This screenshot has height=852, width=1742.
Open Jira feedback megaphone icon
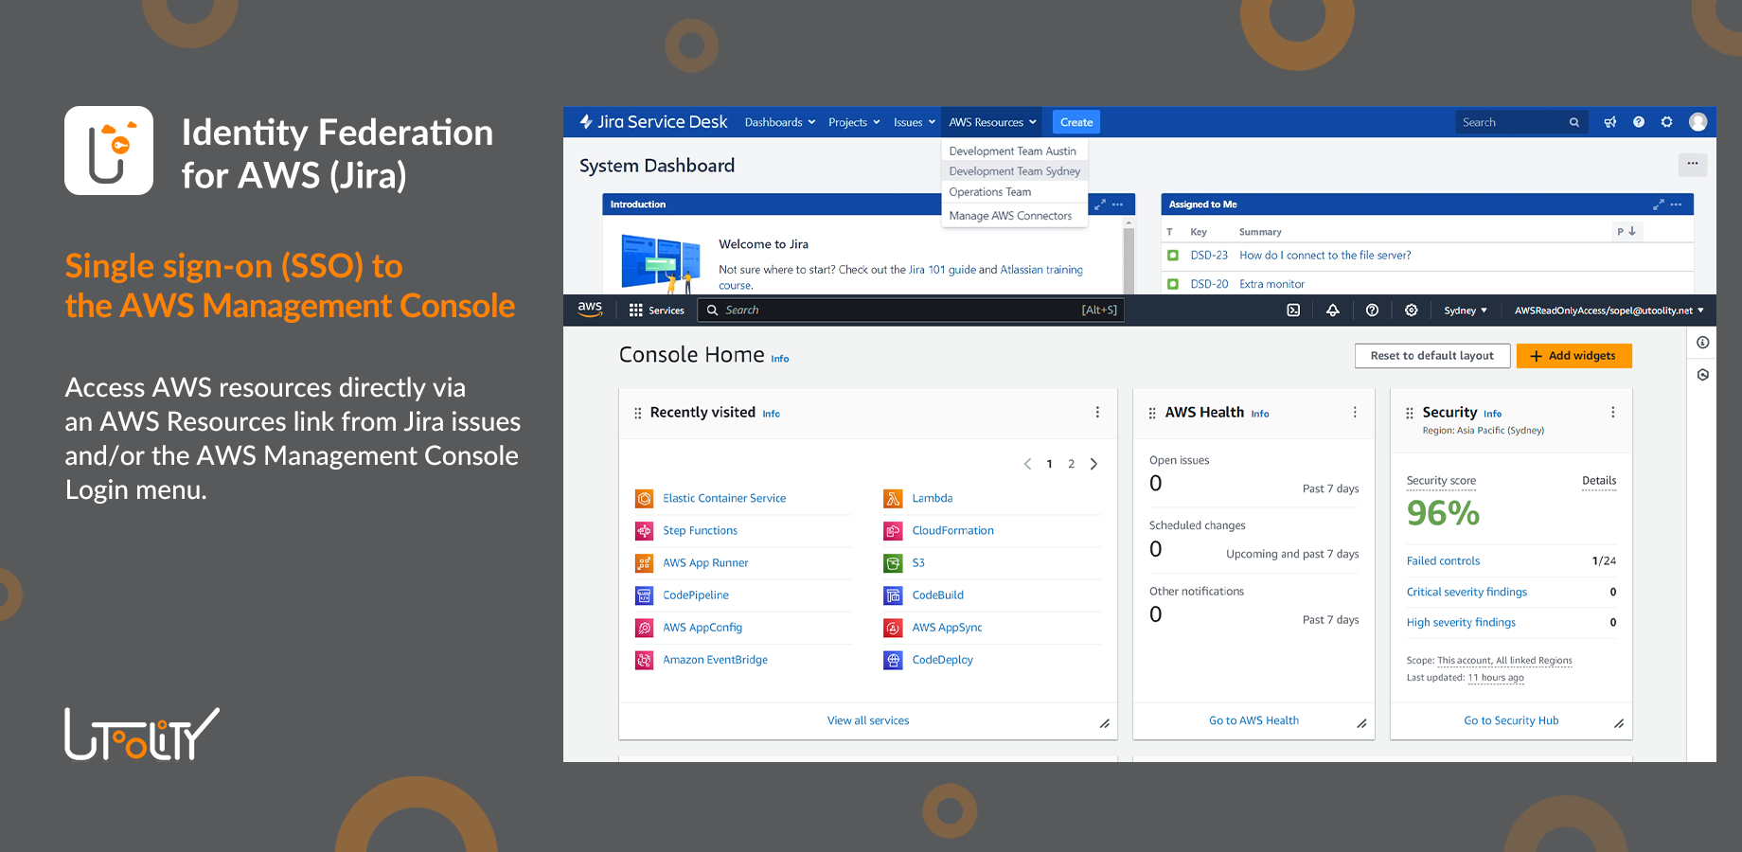point(1609,122)
